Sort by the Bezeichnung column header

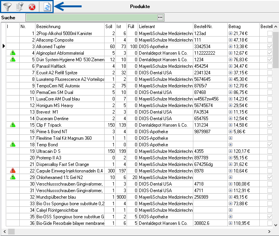point(70,27)
